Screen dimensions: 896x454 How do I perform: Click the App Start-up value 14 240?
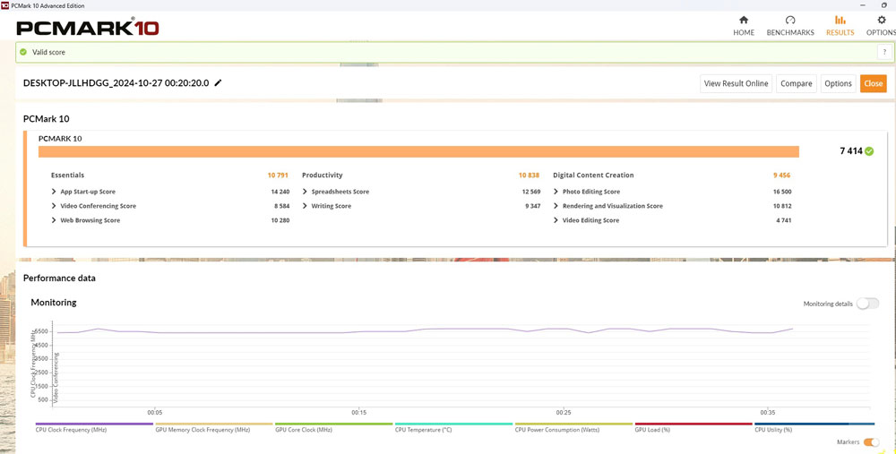coord(280,192)
